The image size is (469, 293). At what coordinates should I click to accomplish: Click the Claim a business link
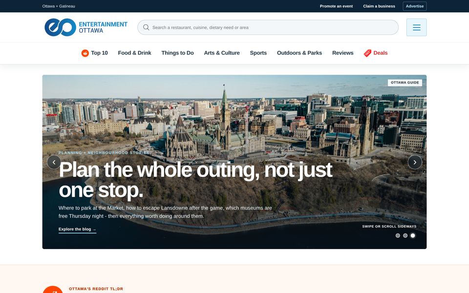click(379, 6)
